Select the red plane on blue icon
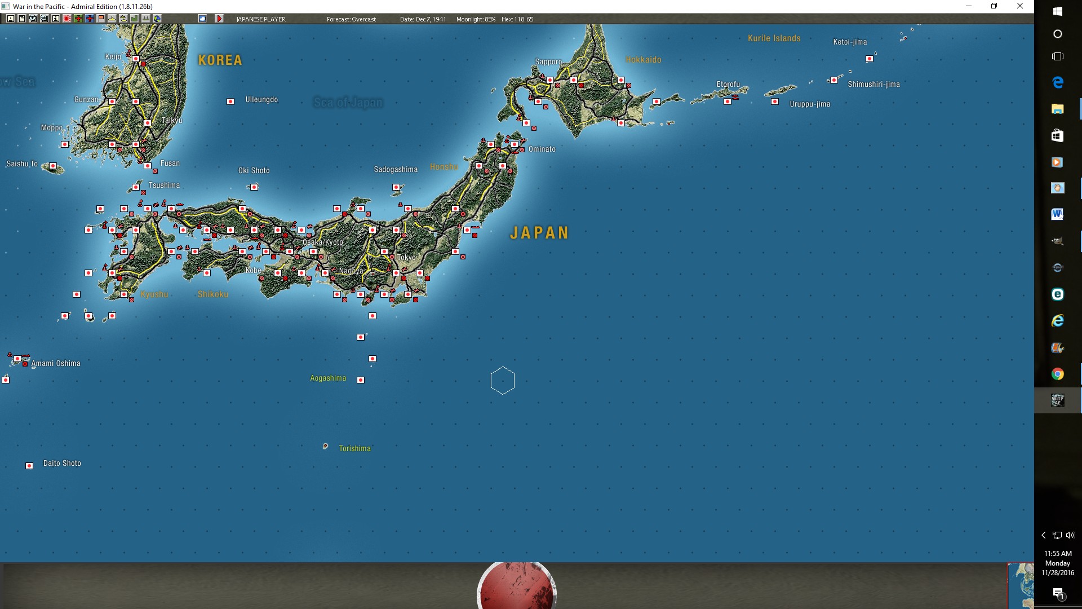The height and width of the screenshot is (609, 1082). click(90, 19)
